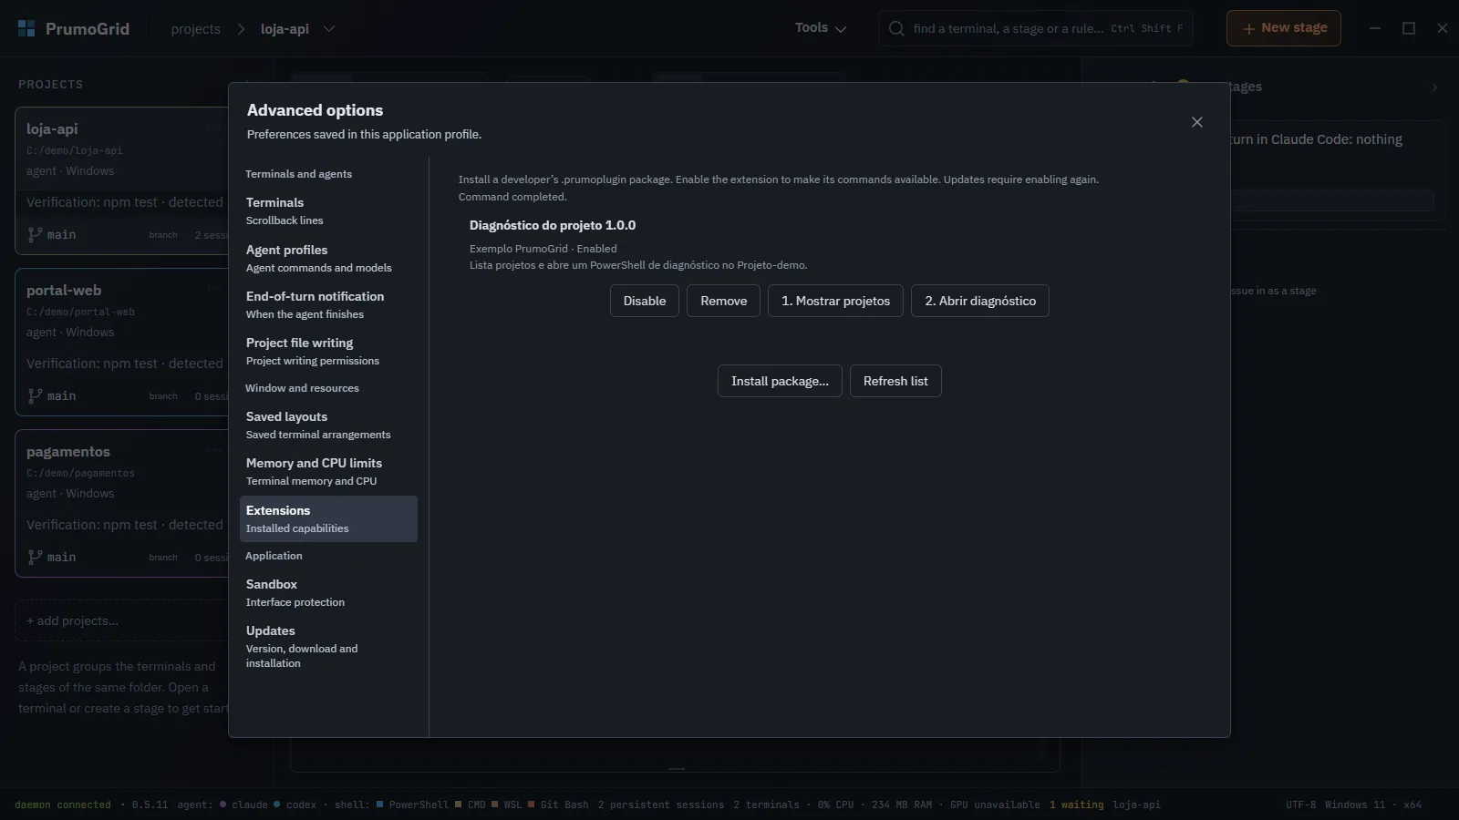Expand the right panel chevron arrow
The image size is (1459, 820).
coord(1434,87)
